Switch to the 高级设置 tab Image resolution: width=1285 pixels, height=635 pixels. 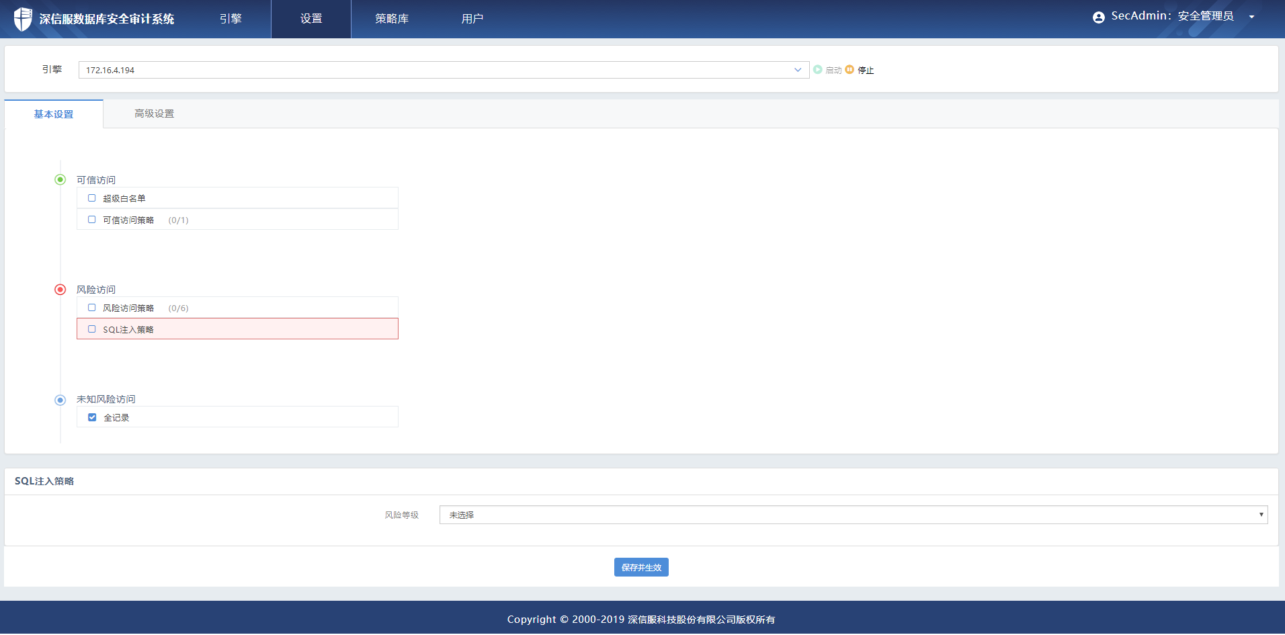(x=154, y=114)
